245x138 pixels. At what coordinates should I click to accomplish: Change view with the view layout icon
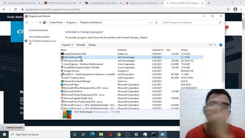[x=211, y=45]
